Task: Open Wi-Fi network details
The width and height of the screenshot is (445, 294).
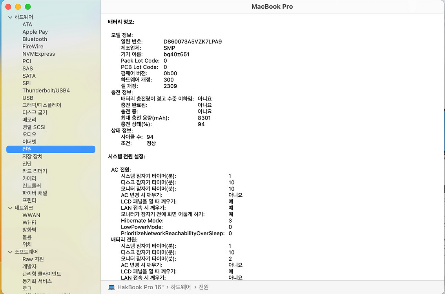Action: pyautogui.click(x=29, y=223)
